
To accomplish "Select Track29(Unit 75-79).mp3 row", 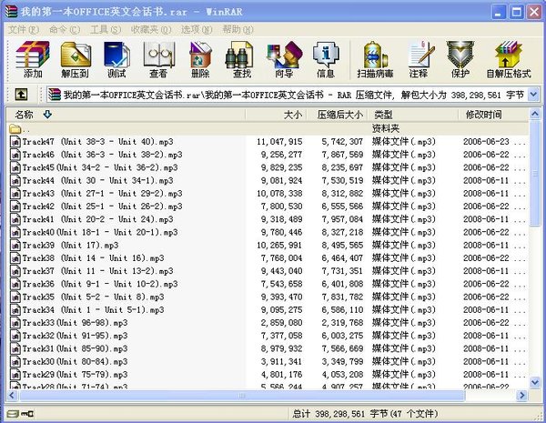I will 268,375.
